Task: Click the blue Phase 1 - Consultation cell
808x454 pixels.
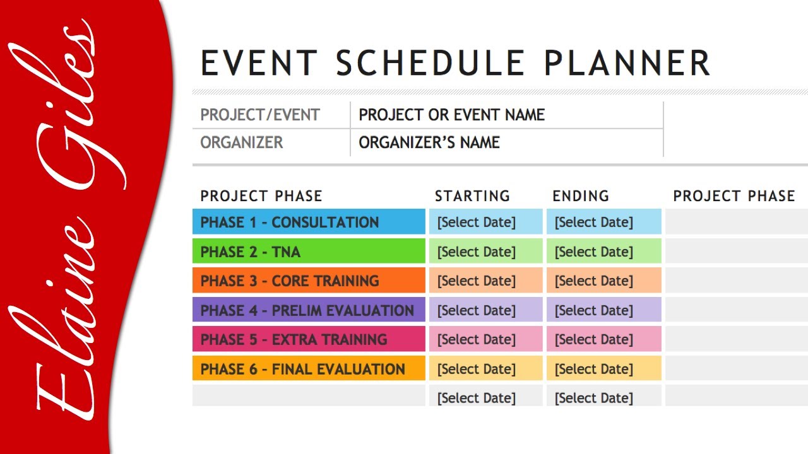Action: pyautogui.click(x=309, y=222)
